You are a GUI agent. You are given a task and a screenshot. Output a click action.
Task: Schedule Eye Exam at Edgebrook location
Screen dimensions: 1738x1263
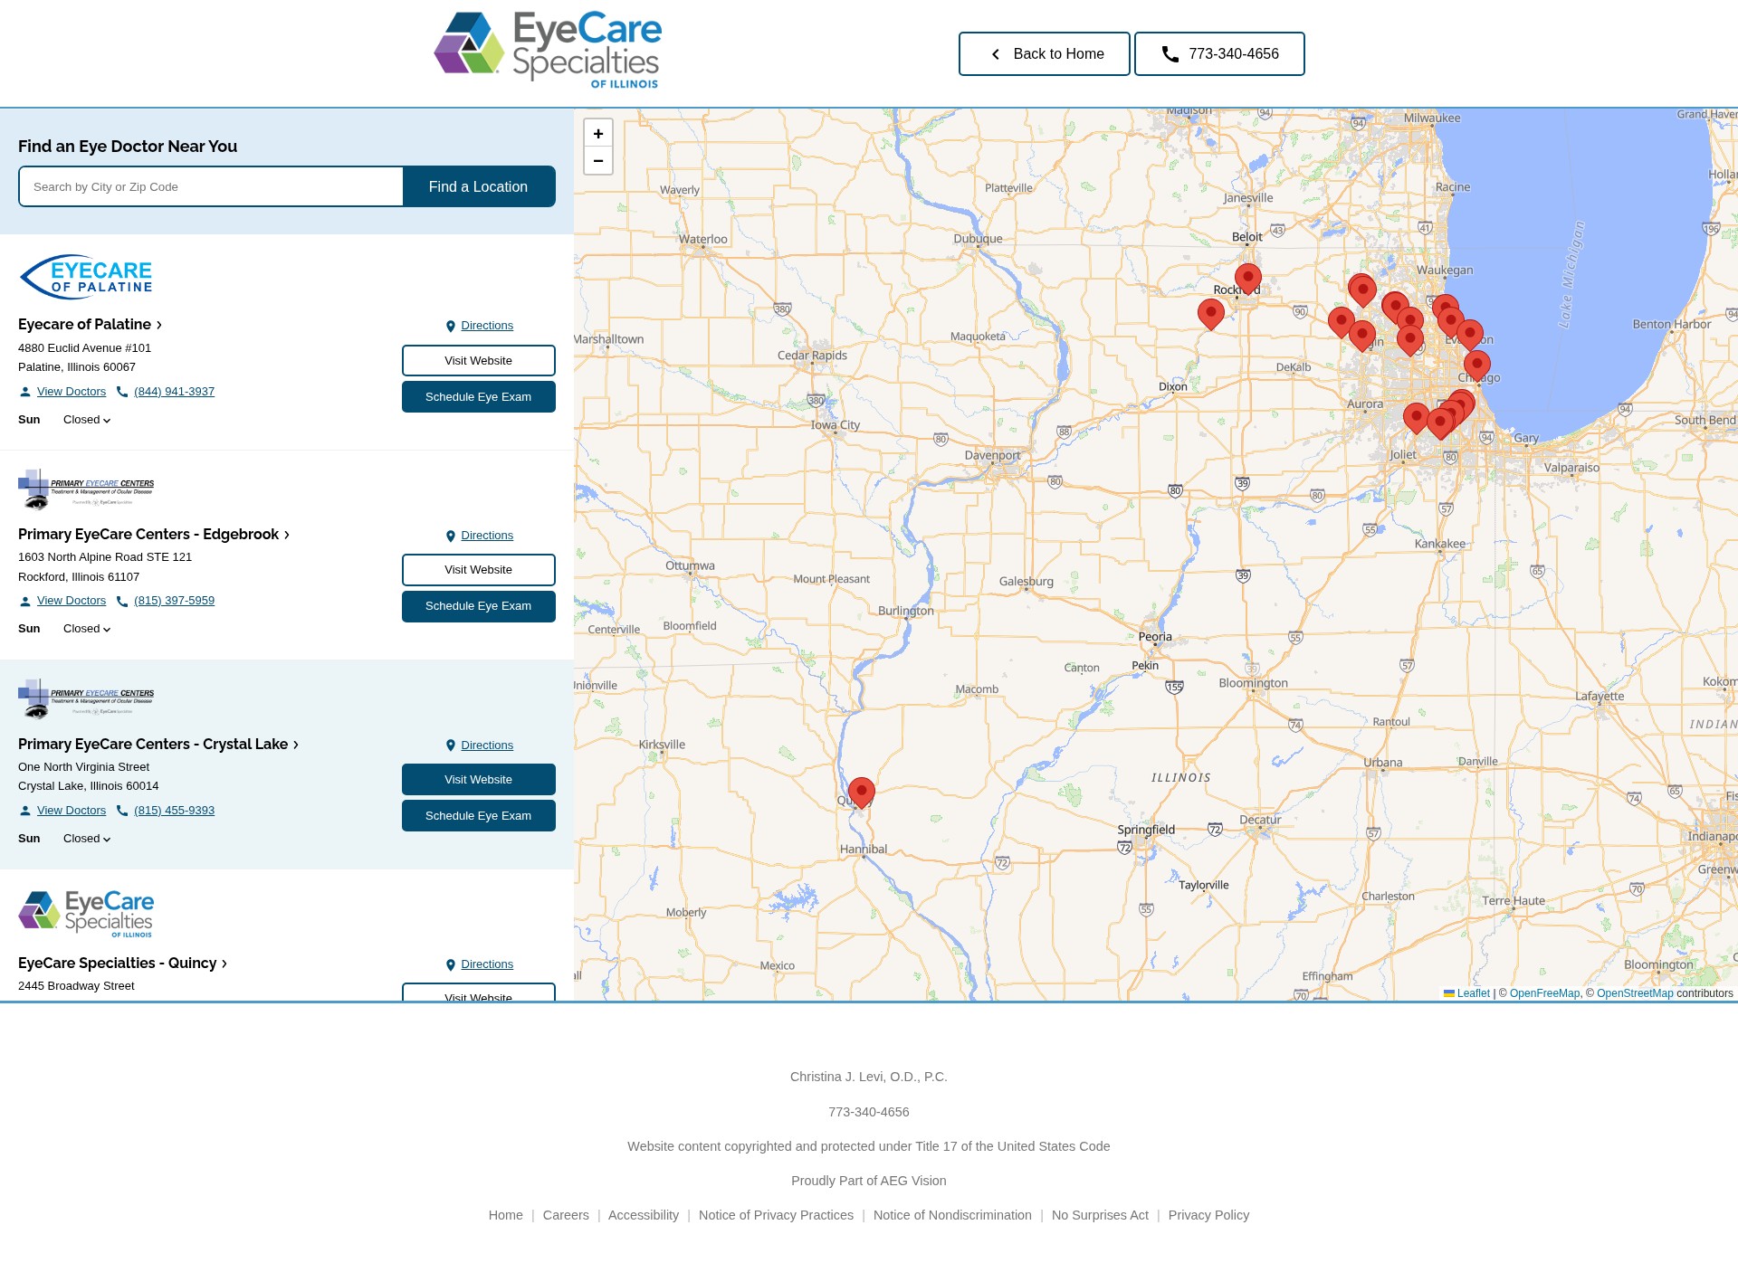click(479, 606)
